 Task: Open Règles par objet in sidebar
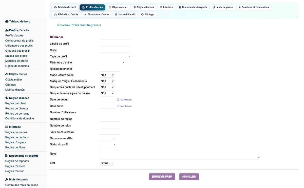pyautogui.click(x=15, y=103)
